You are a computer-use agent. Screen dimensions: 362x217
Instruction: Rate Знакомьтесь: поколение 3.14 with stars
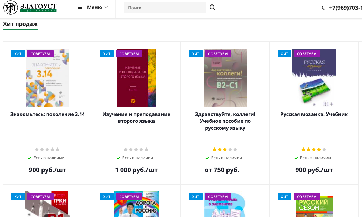pyautogui.click(x=47, y=149)
